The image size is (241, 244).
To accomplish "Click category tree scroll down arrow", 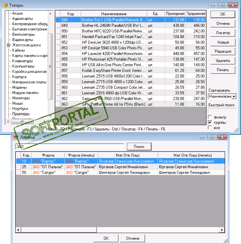I will click(x=50, y=116).
